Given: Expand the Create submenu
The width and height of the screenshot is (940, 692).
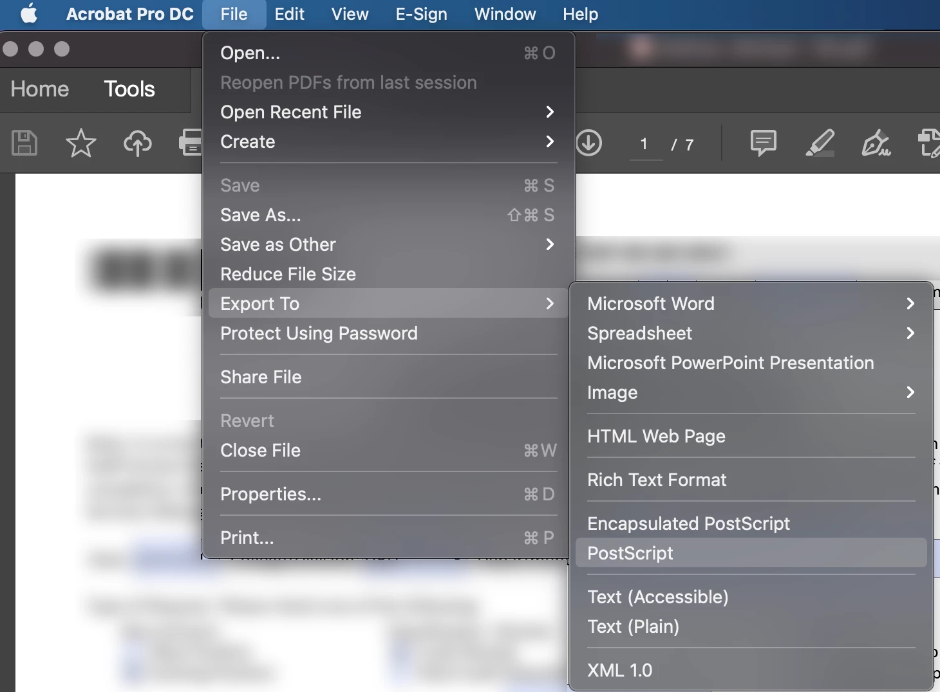Looking at the screenshot, I should coord(388,141).
